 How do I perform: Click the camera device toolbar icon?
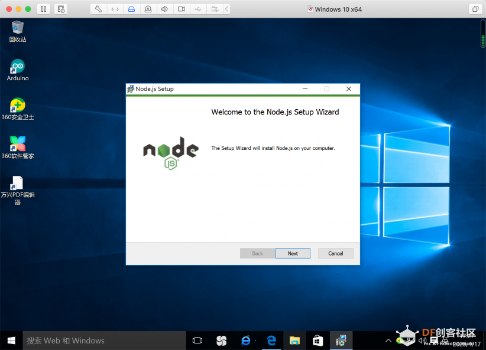coord(182,9)
